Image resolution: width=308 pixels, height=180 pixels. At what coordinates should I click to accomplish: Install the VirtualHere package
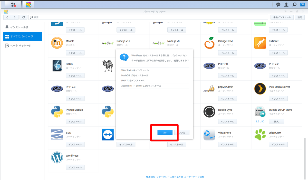tap(227, 145)
